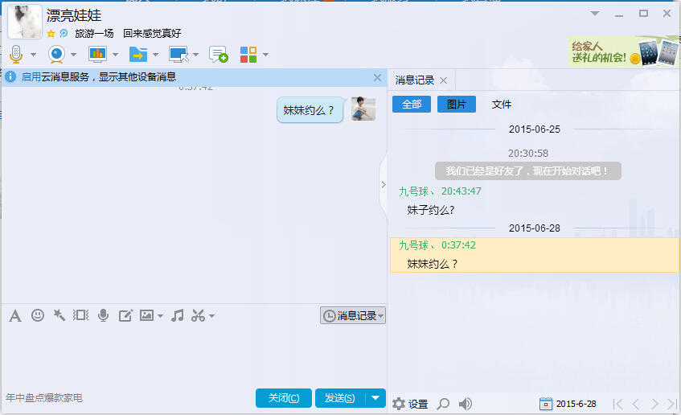Click the 妹妹约么？ chat bubble
681x415 pixels.
click(310, 110)
